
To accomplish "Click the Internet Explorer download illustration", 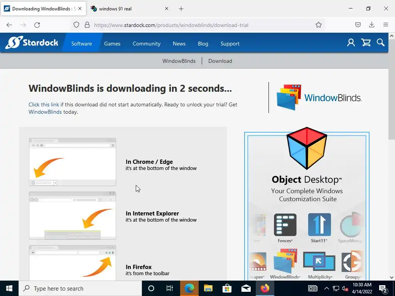I will [73, 215].
